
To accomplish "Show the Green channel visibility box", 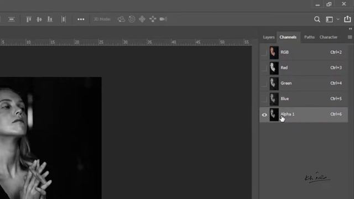I will coord(264,83).
